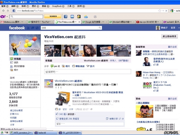Viewport: 180px width, 135px height.
Task: Click the stop loading X button
Action: (x=166, y=11)
